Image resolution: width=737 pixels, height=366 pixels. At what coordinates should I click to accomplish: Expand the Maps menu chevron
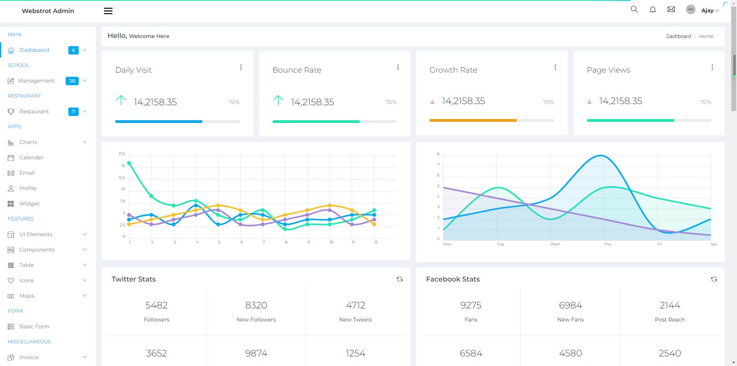pyautogui.click(x=85, y=296)
